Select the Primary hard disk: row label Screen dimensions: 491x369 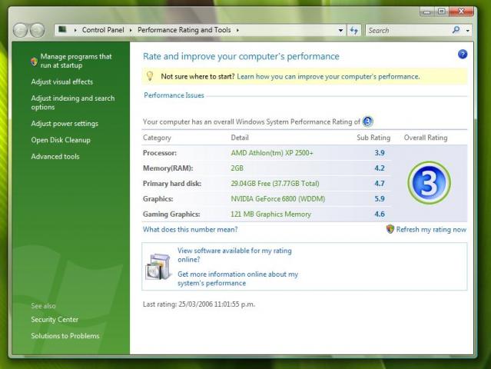click(x=172, y=184)
